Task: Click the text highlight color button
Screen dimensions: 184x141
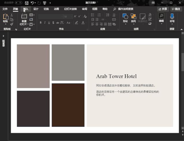Action: (77, 22)
